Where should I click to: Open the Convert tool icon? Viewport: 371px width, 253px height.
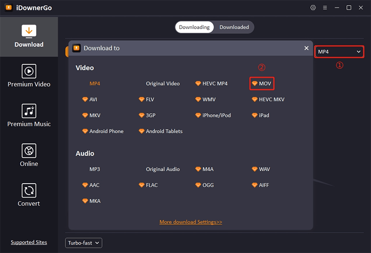tap(29, 191)
